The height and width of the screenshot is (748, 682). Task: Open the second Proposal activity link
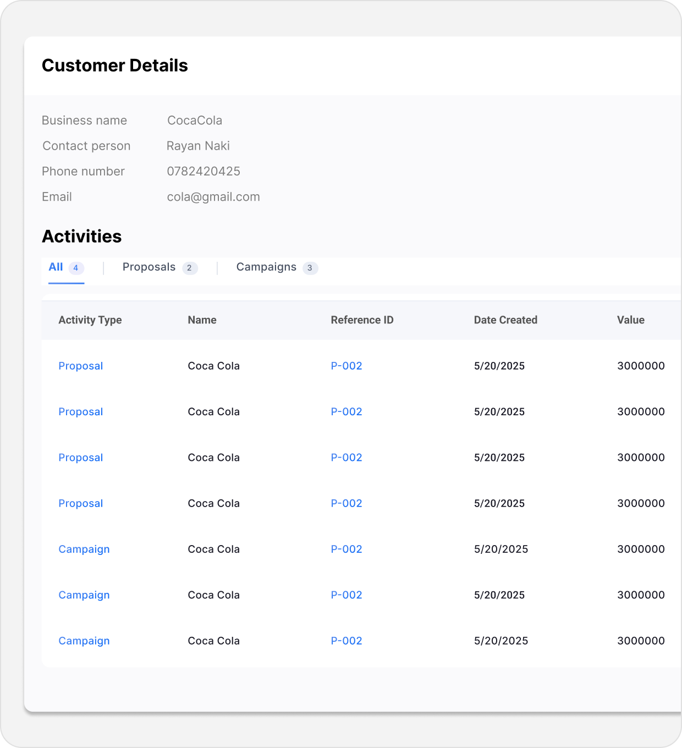coord(81,412)
